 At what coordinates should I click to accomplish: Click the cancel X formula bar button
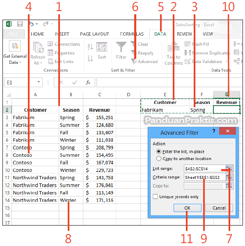(61, 82)
